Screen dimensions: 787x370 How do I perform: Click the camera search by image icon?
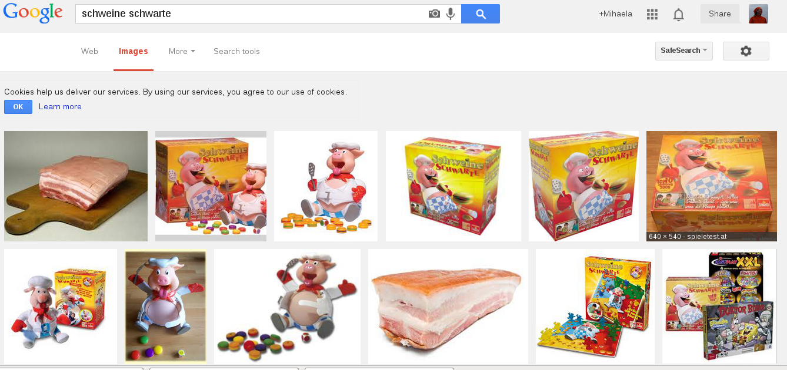pos(434,14)
